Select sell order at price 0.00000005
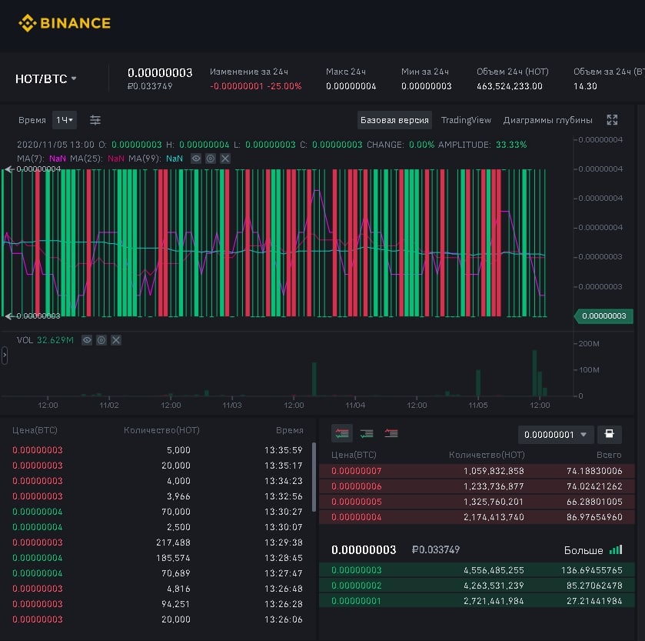 [477, 502]
